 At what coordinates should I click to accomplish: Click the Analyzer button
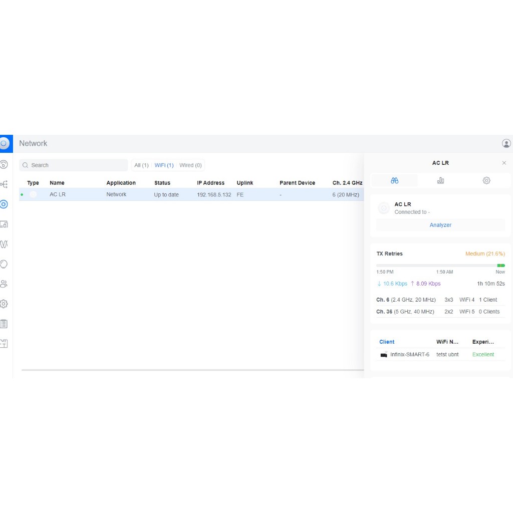coord(440,225)
